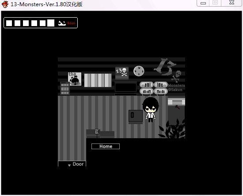Click the bottom-left bookshelf
Viewport: 243px width, 196px height.
146,91
